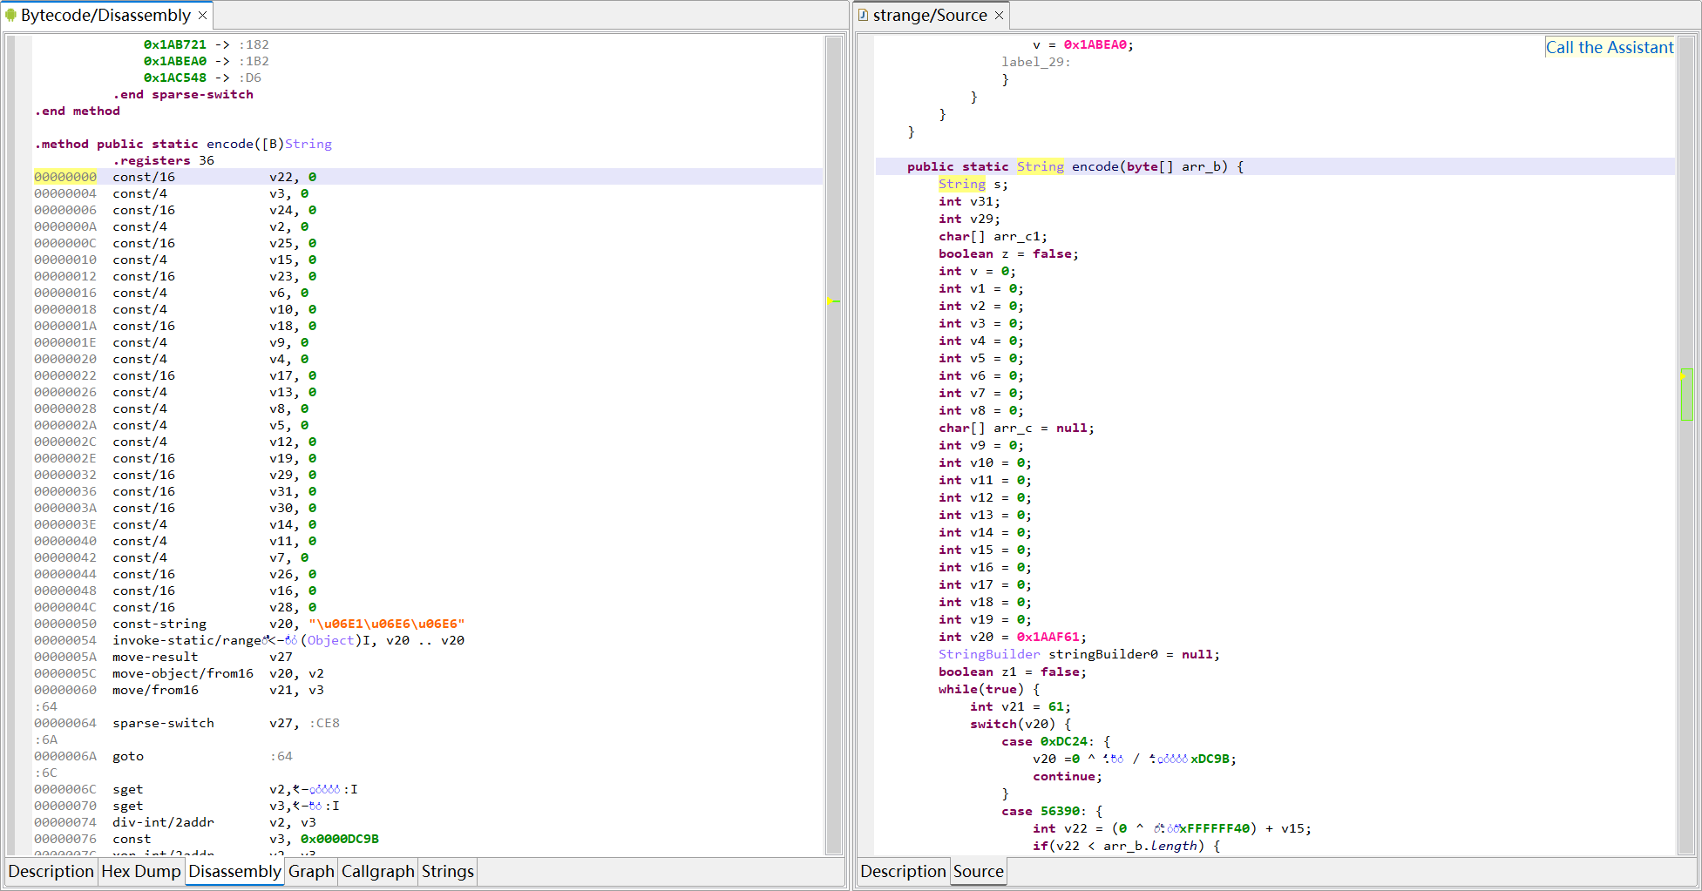The width and height of the screenshot is (1702, 891).
Task: Click highlighted address 00000000 in disassembly
Action: click(x=65, y=177)
